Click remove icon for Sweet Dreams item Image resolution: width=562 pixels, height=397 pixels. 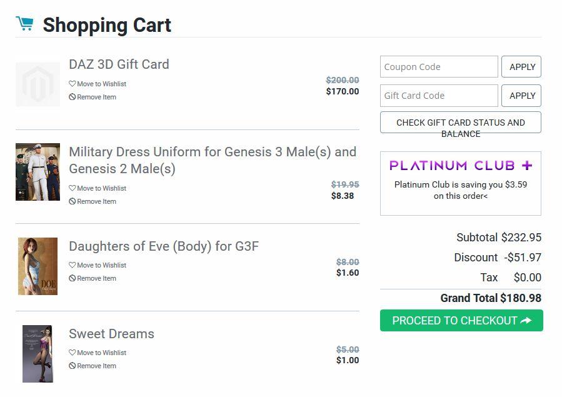[x=73, y=366]
